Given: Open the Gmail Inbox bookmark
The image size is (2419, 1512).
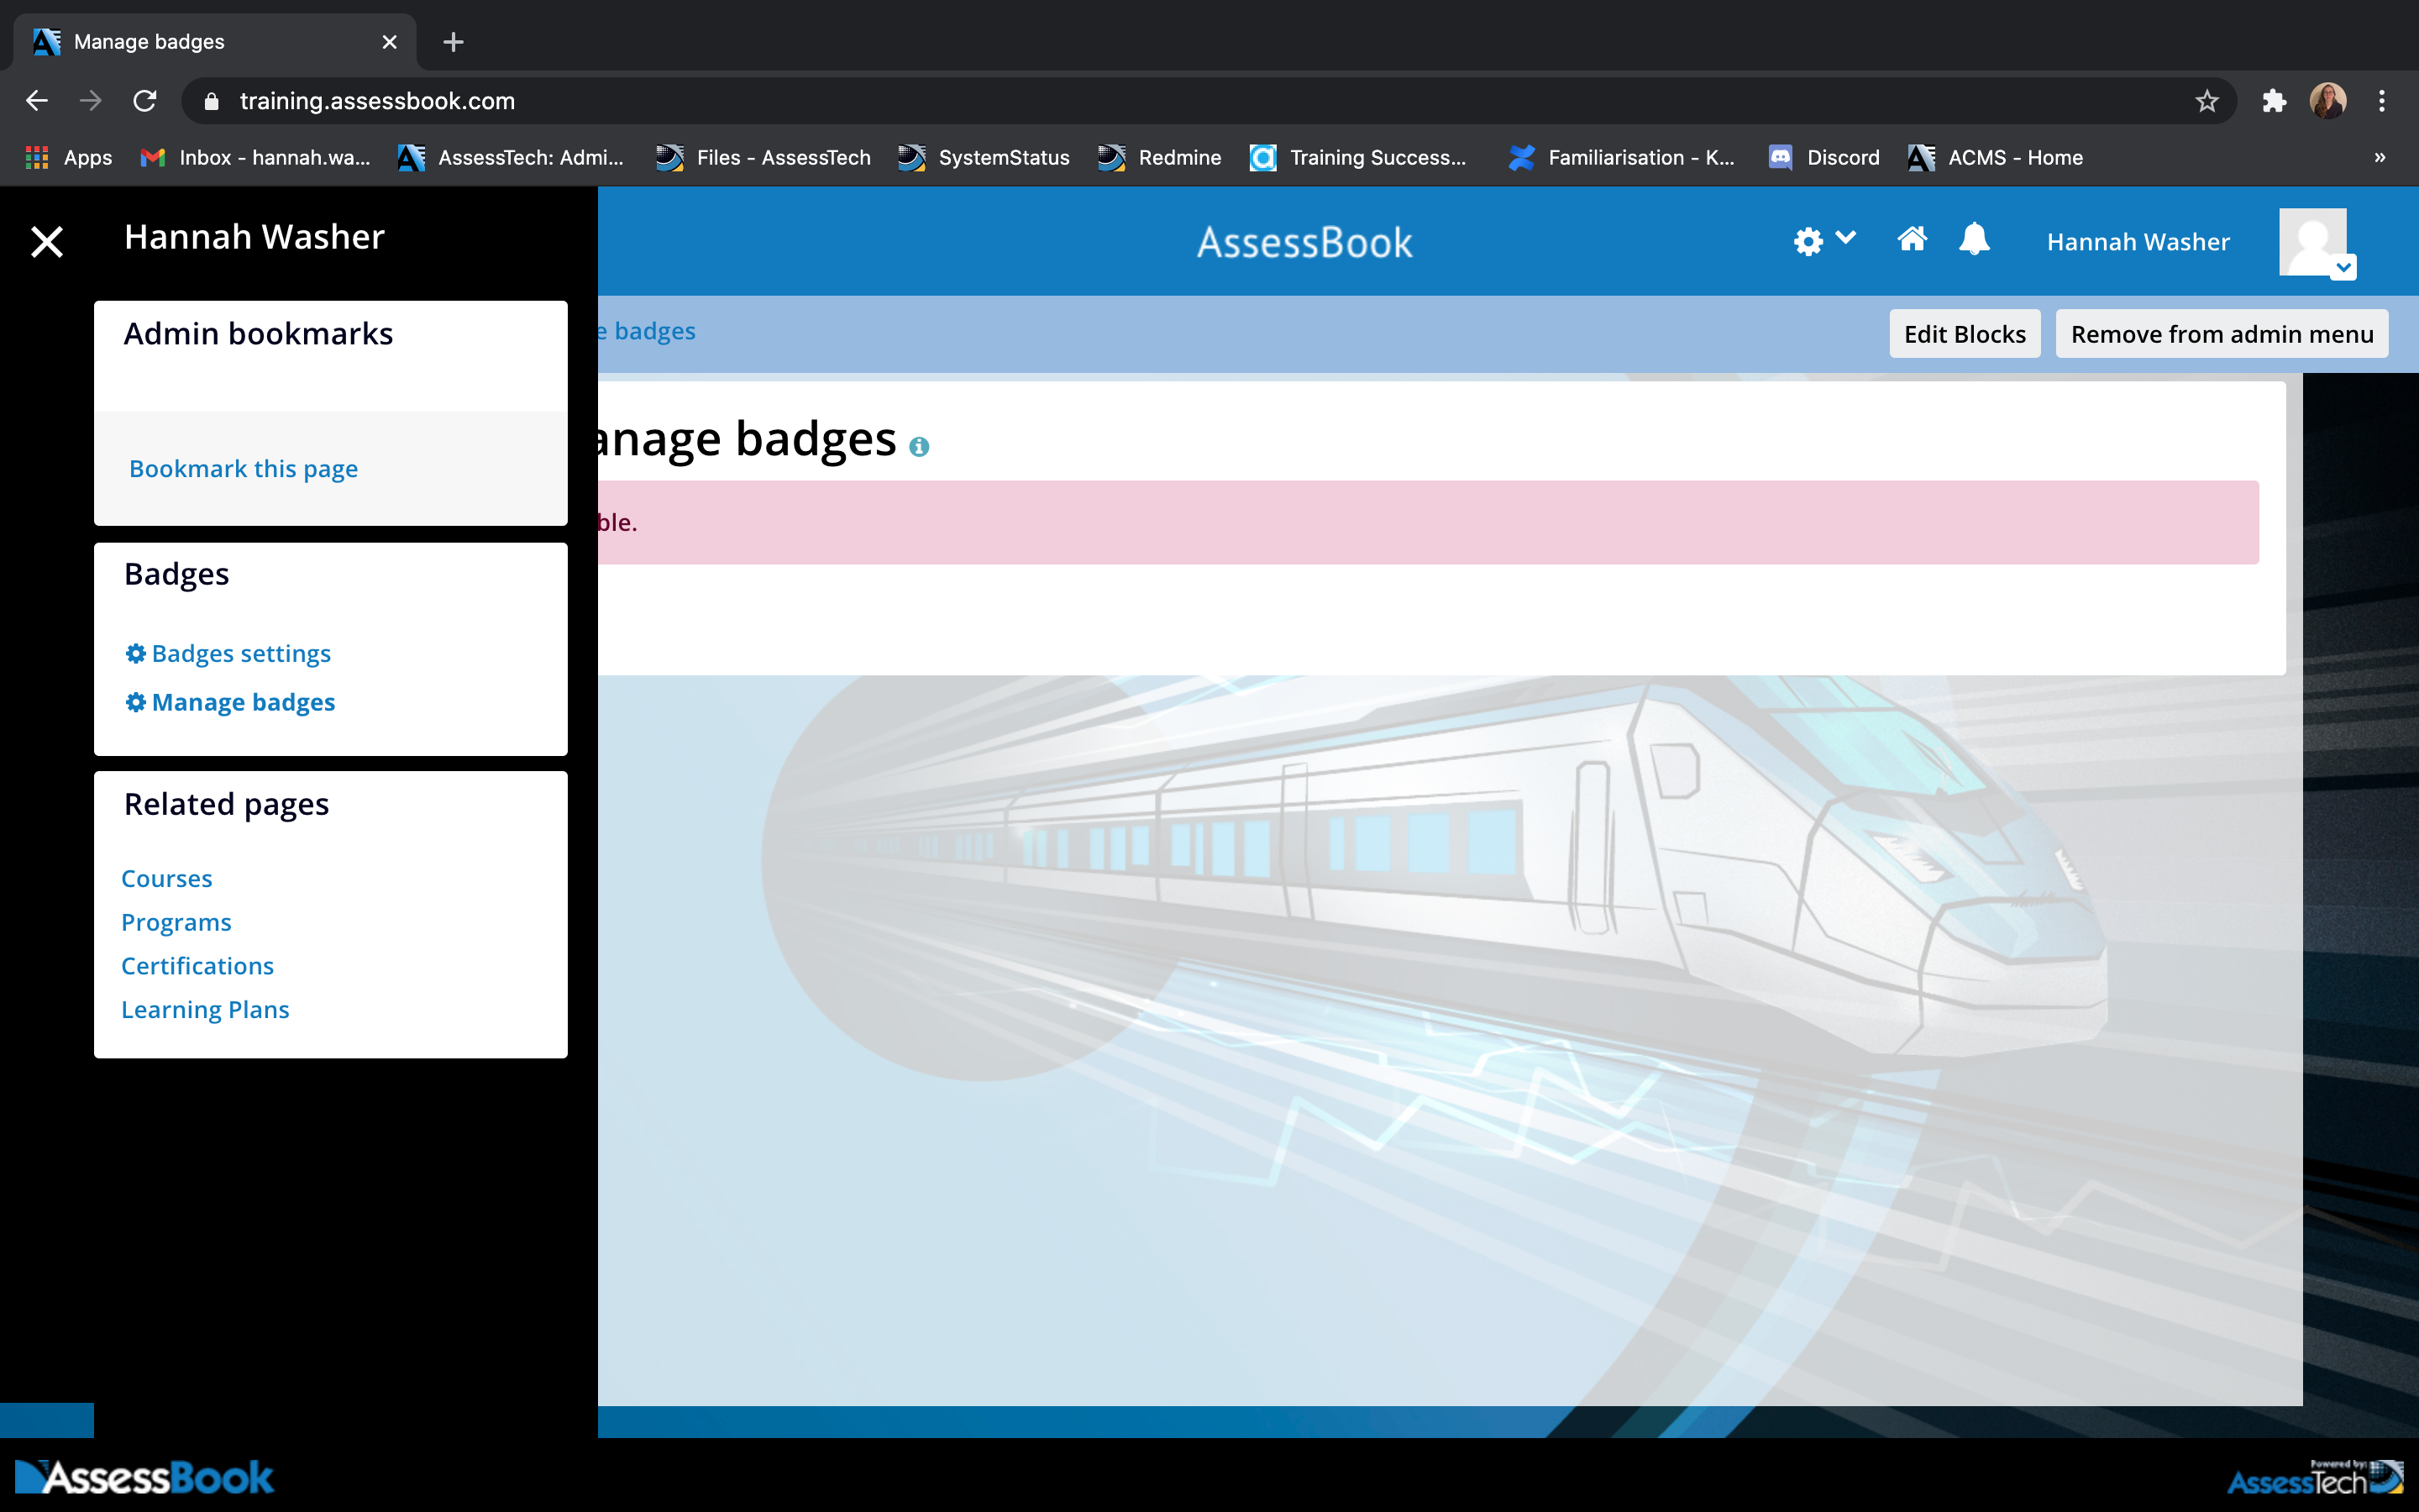Looking at the screenshot, I should (254, 158).
